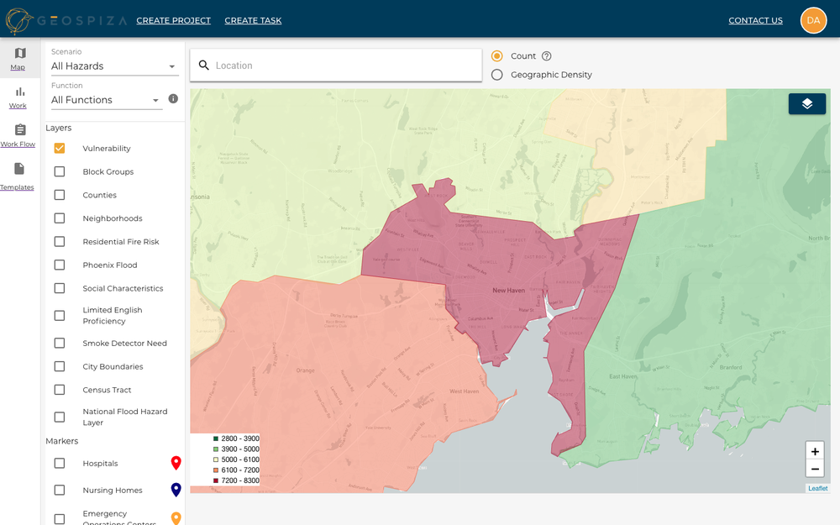Click the Function info icon

point(173,98)
